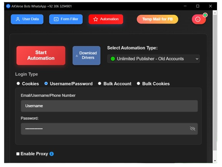Screen dimensions: 222x167
Task: Click the AKVerse app logo icon
Action: tap(8, 6)
